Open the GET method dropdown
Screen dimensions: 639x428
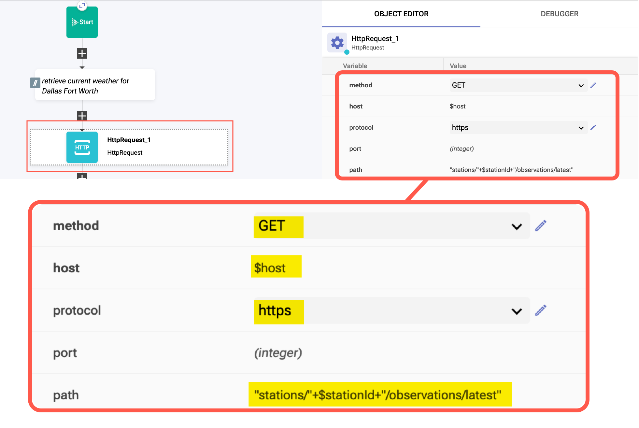[518, 85]
